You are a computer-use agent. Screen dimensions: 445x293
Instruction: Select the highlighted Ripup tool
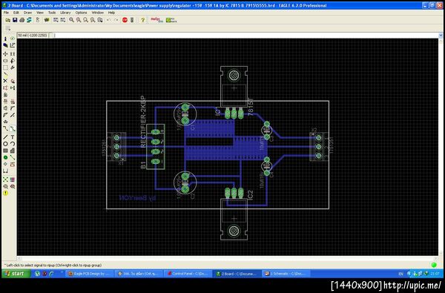13,128
